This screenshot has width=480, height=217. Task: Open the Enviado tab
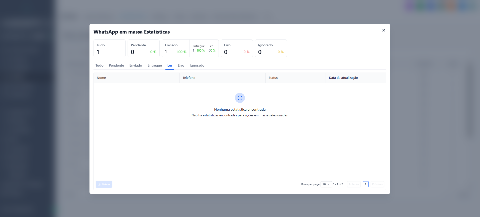pyautogui.click(x=136, y=65)
